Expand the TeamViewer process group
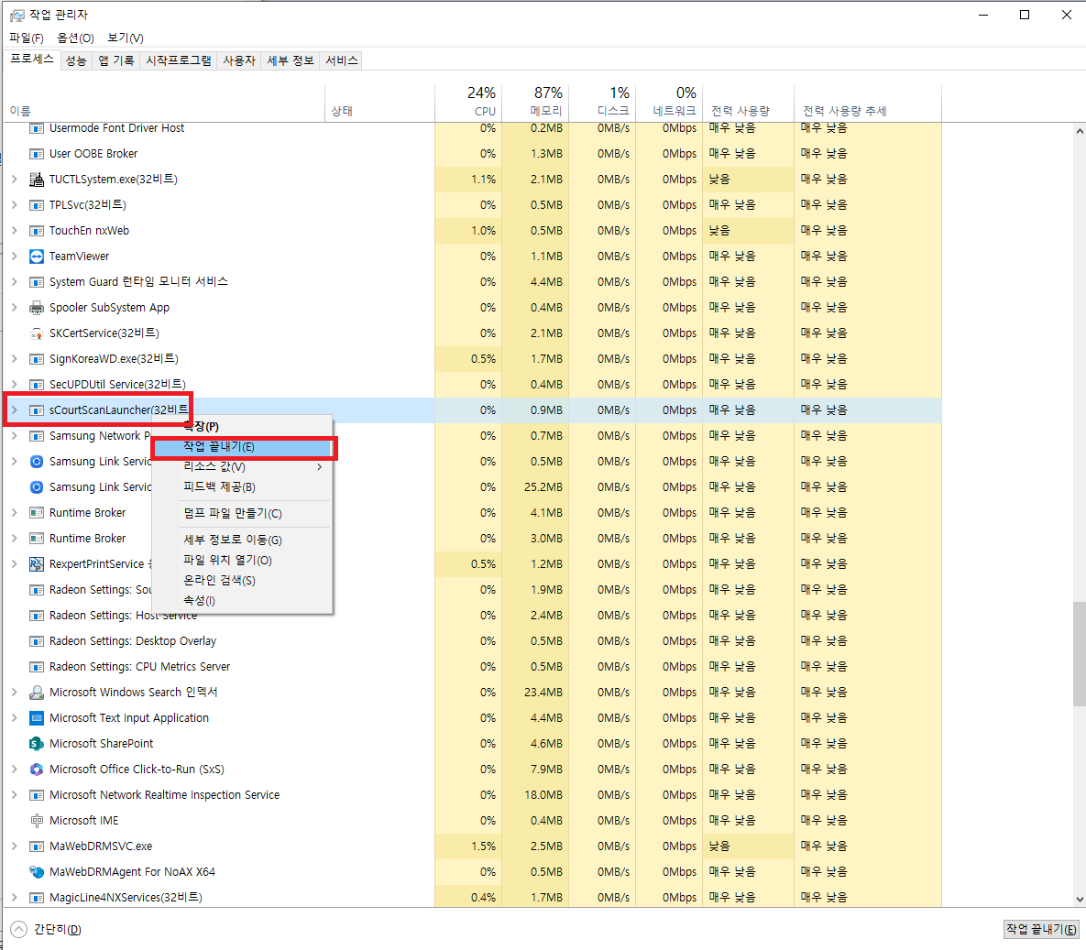The width and height of the screenshot is (1086, 950). [x=15, y=257]
